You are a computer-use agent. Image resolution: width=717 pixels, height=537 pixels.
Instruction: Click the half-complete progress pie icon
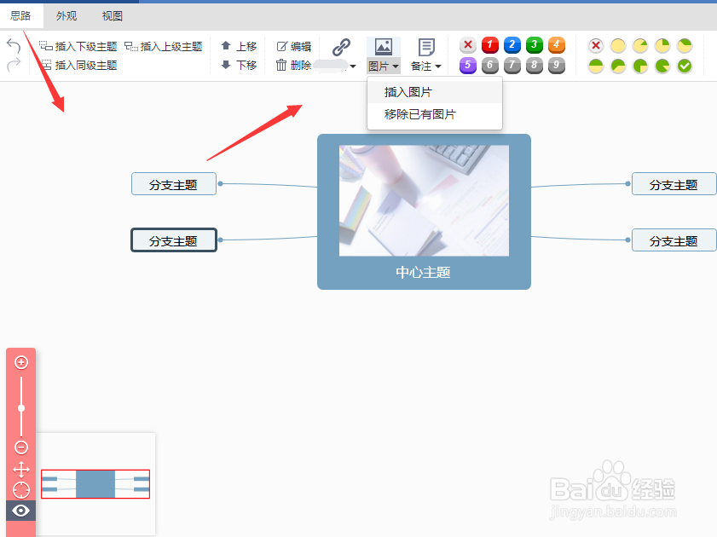[596, 65]
